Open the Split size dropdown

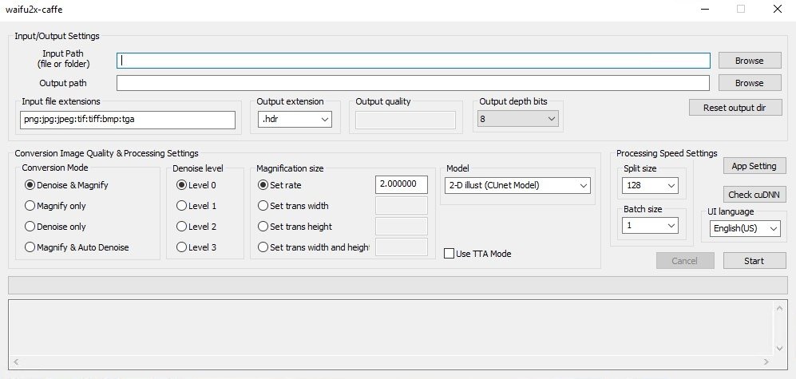point(650,185)
